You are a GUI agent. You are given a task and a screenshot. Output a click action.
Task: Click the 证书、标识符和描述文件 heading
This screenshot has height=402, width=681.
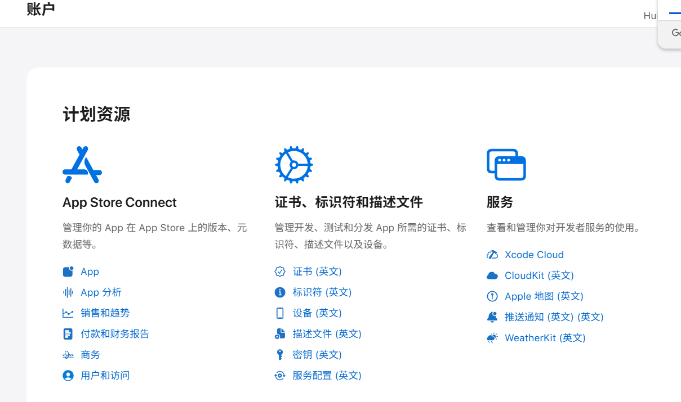349,202
